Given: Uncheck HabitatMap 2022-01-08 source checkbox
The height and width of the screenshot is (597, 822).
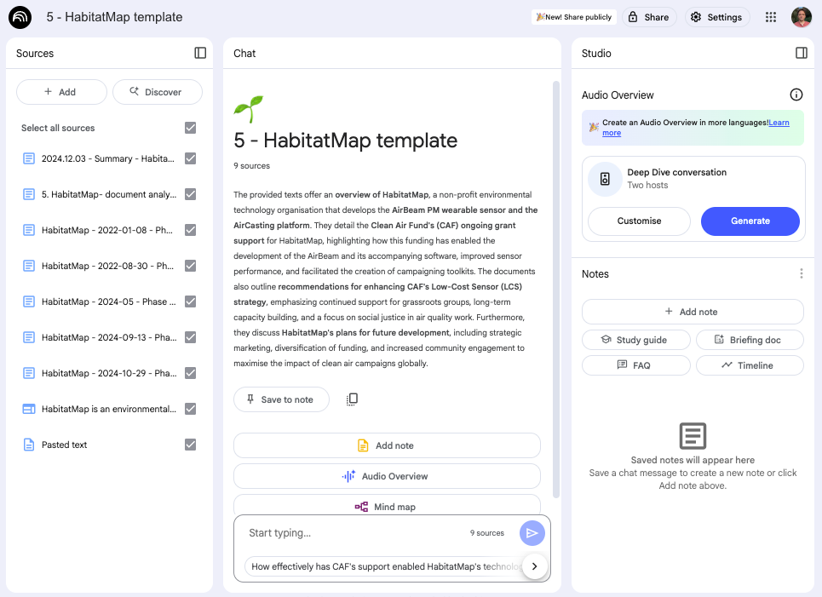Looking at the screenshot, I should coord(190,230).
